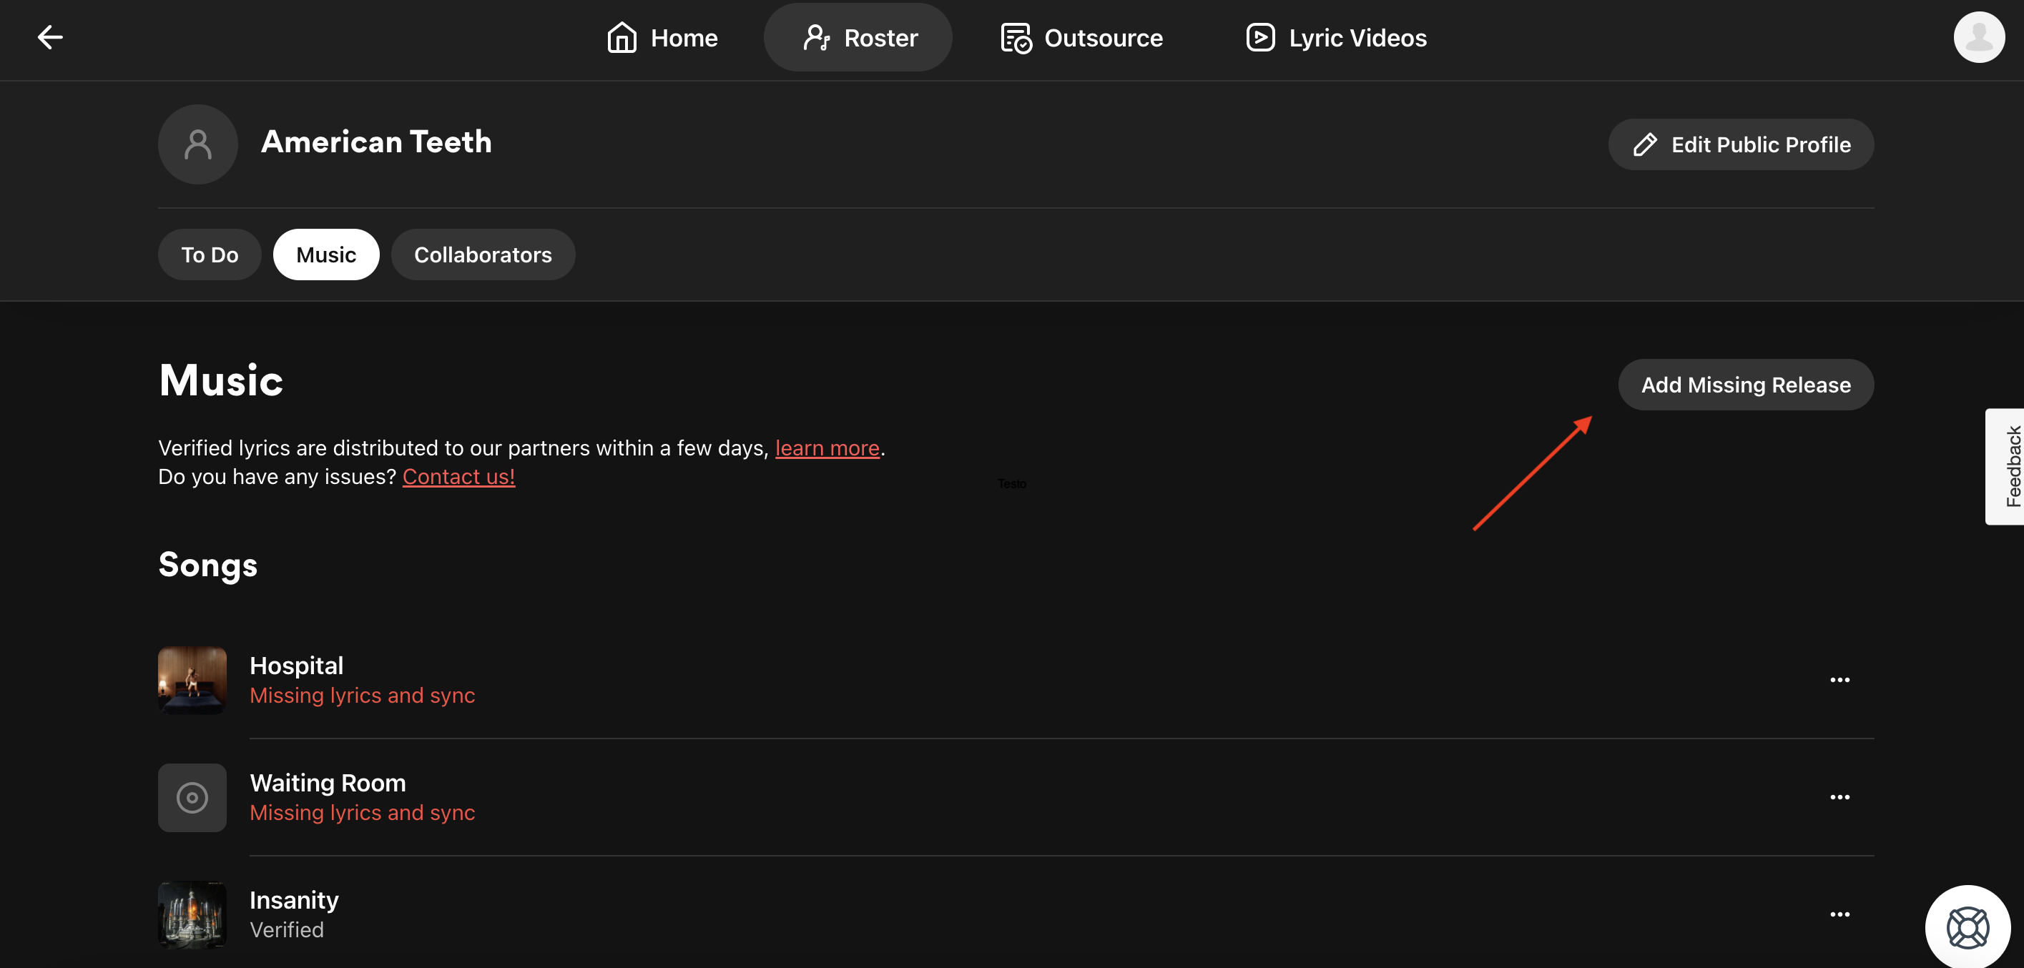The image size is (2024, 968).
Task: Switch to the To Do tab
Action: [210, 255]
